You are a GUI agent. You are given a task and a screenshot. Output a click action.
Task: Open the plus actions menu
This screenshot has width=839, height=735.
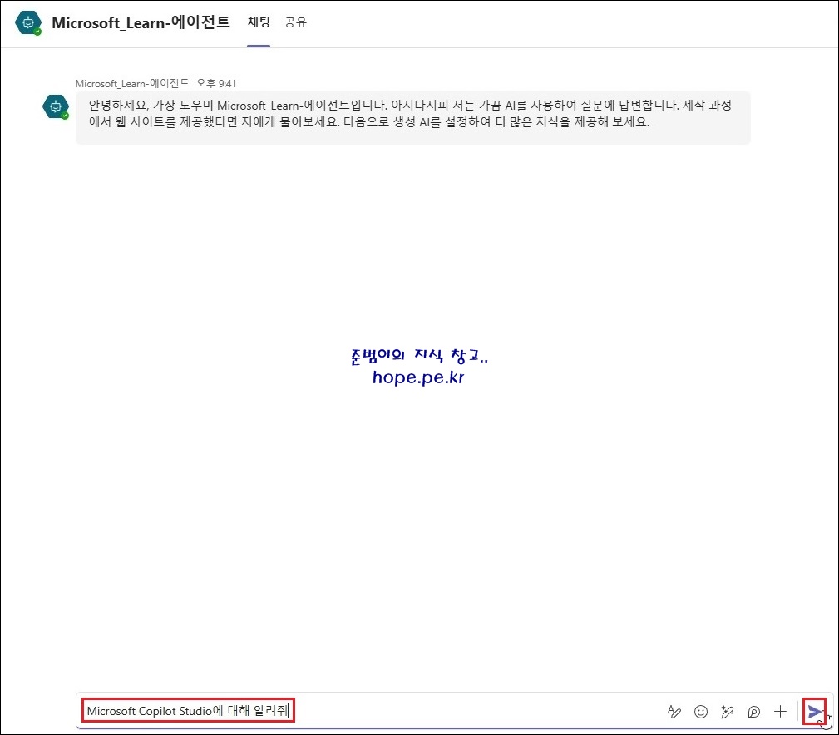pos(780,712)
